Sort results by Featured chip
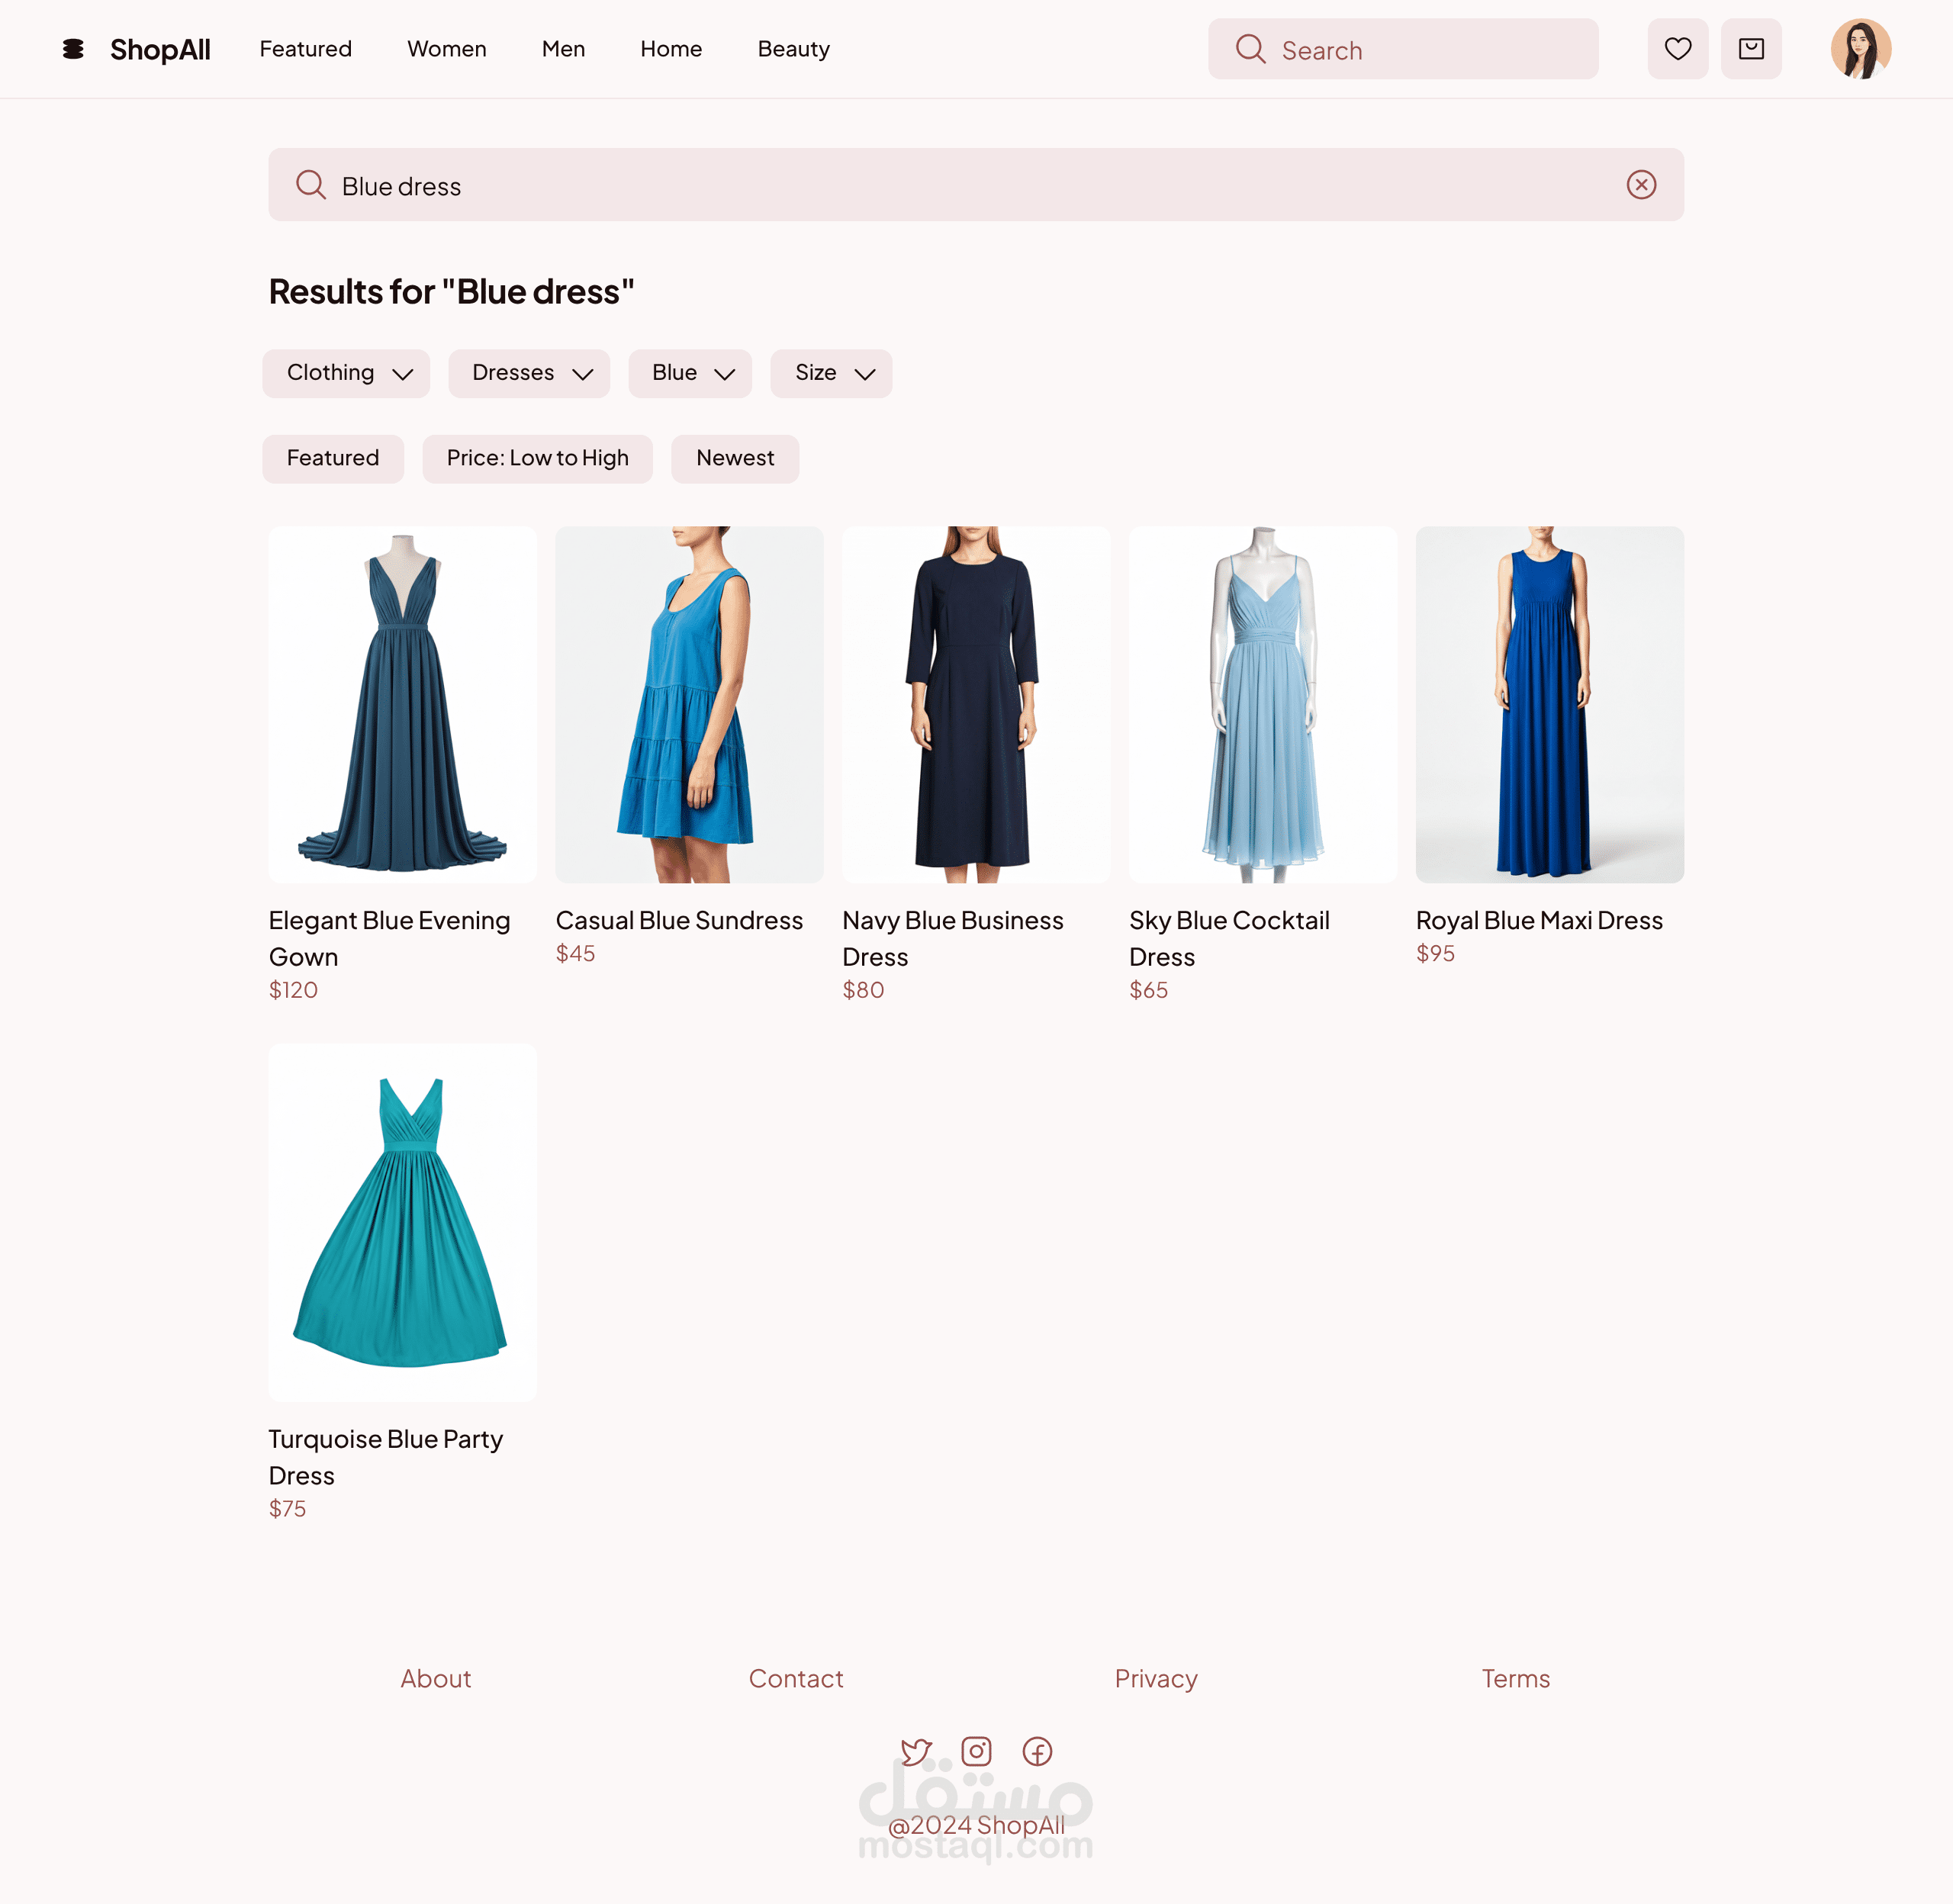This screenshot has height=1904, width=1953. [333, 458]
